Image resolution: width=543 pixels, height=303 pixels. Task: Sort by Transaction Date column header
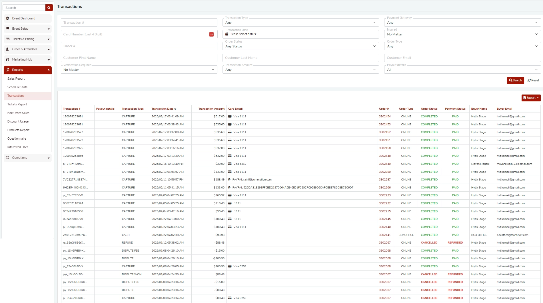click(164, 109)
